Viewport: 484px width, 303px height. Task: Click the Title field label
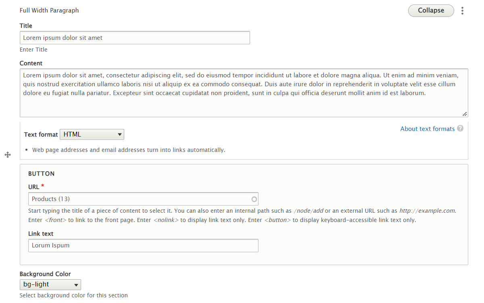[26, 26]
